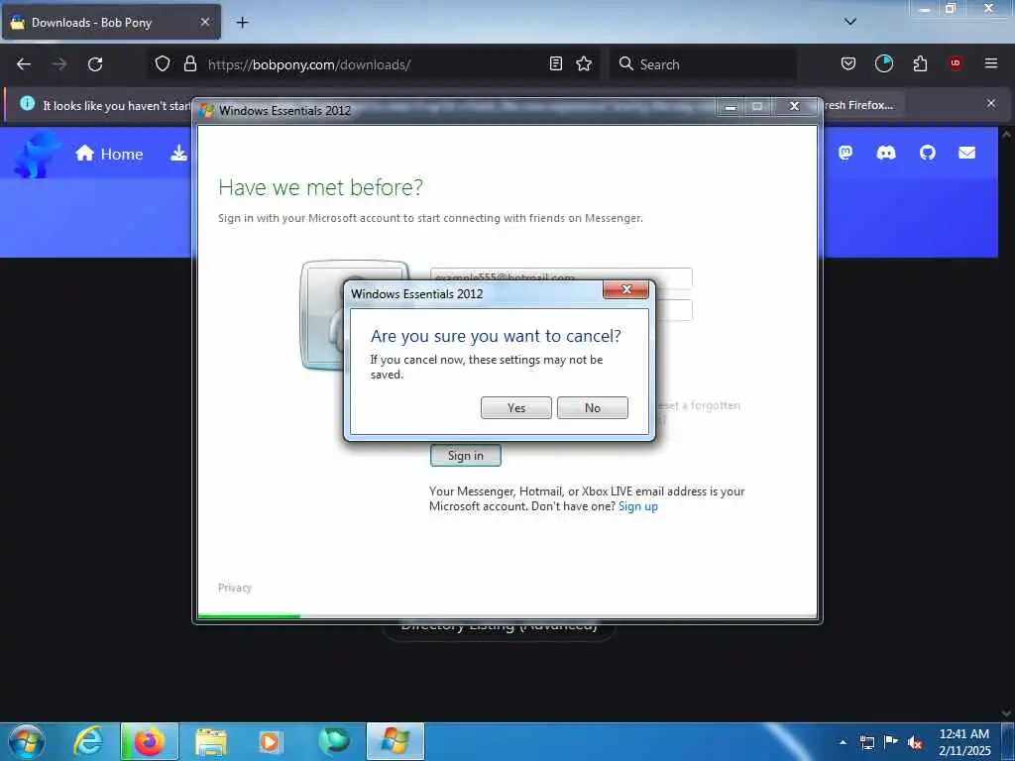Switch to Windows Essentials taskbar item

395,741
